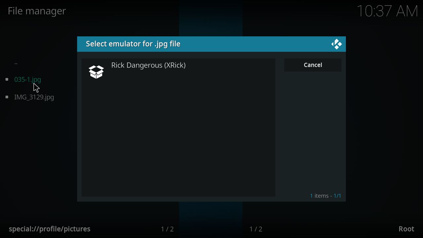Select the Rick Dangerous (XRick) emulator box icon

(x=96, y=72)
